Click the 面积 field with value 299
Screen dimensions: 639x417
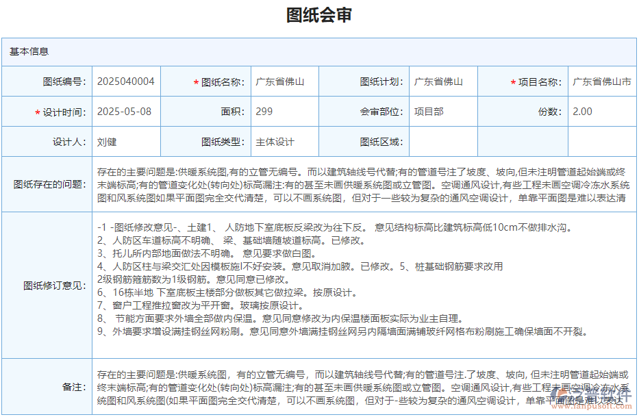coord(284,111)
